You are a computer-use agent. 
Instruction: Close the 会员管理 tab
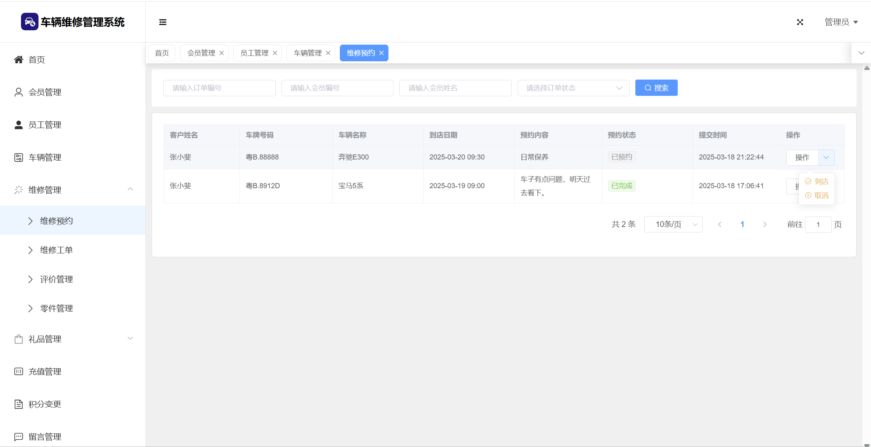pyautogui.click(x=222, y=53)
